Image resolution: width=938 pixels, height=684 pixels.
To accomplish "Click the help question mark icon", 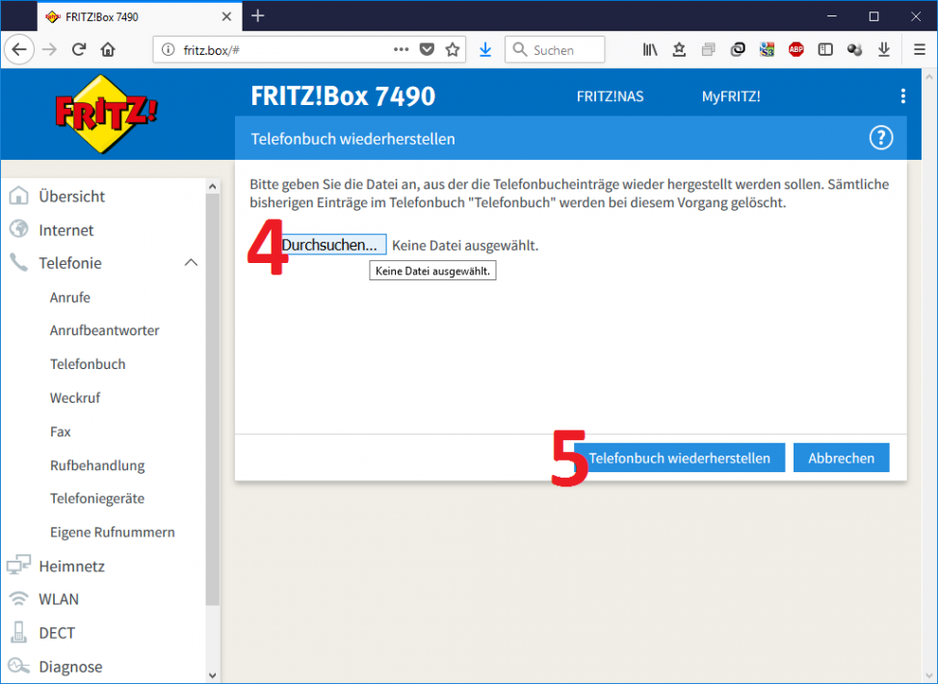I will point(880,139).
